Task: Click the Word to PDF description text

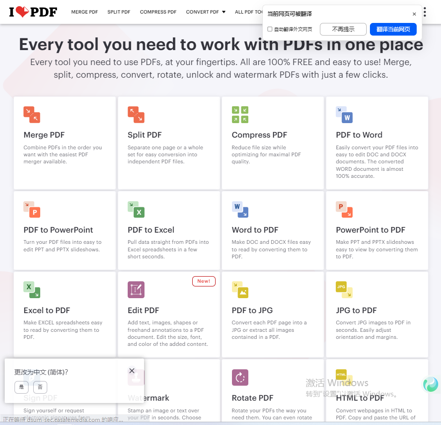Action: [271, 249]
